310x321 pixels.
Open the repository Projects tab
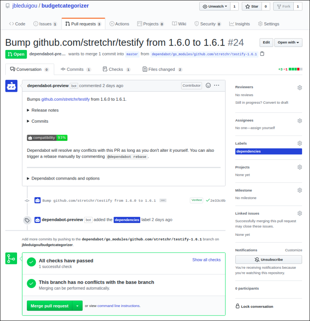click(151, 24)
